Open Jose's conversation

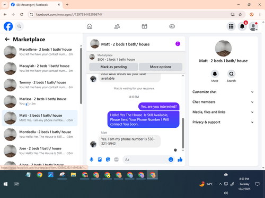(40, 151)
